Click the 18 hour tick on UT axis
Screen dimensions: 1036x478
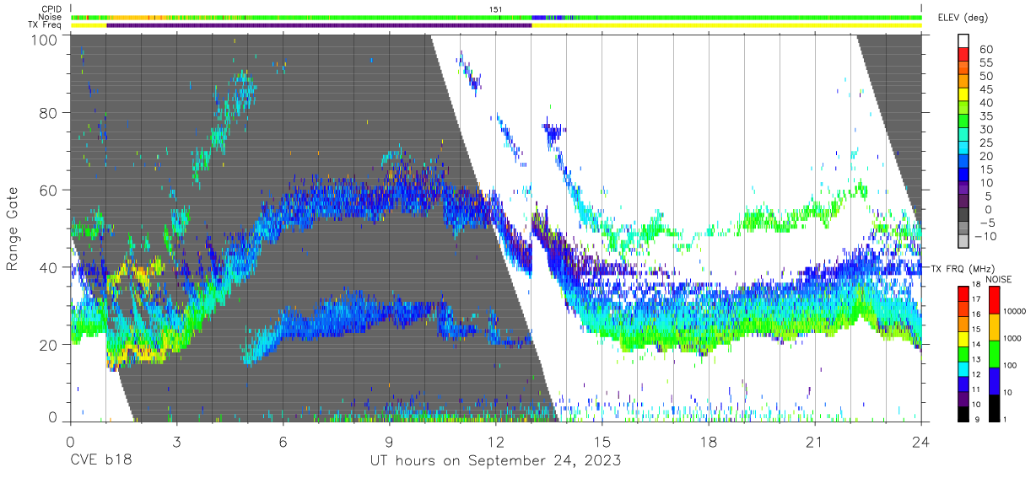coord(708,441)
